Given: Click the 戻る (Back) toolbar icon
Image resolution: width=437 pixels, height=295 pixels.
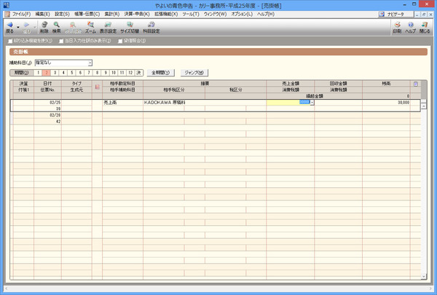Looking at the screenshot, I should [9, 27].
